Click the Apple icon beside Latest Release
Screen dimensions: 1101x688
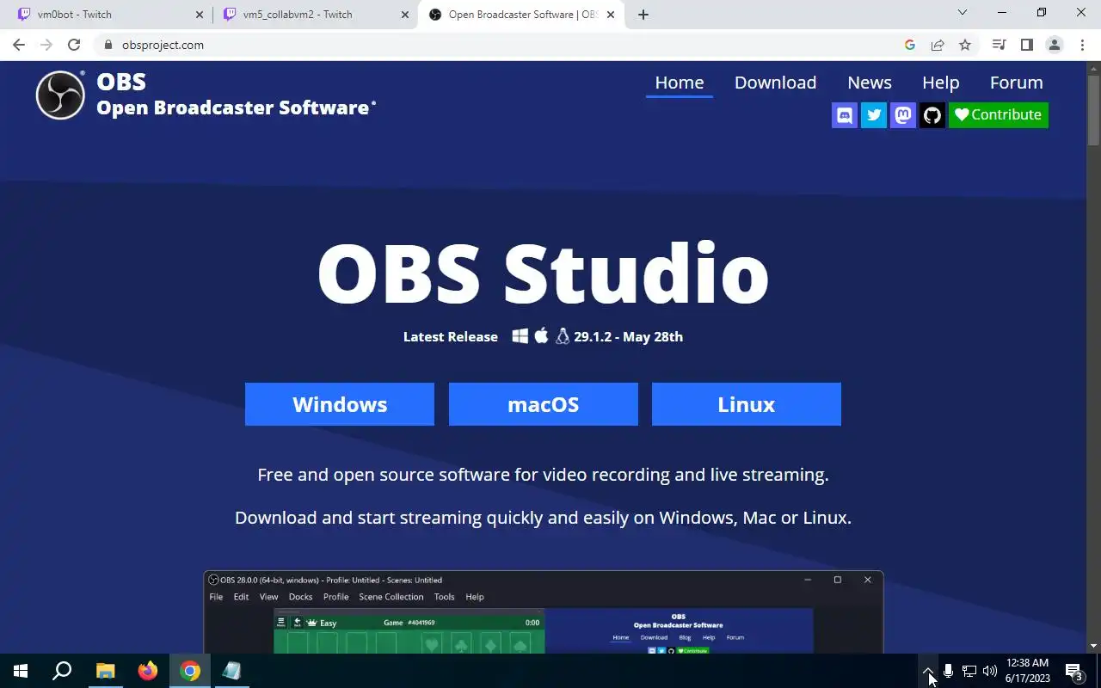[541, 335]
